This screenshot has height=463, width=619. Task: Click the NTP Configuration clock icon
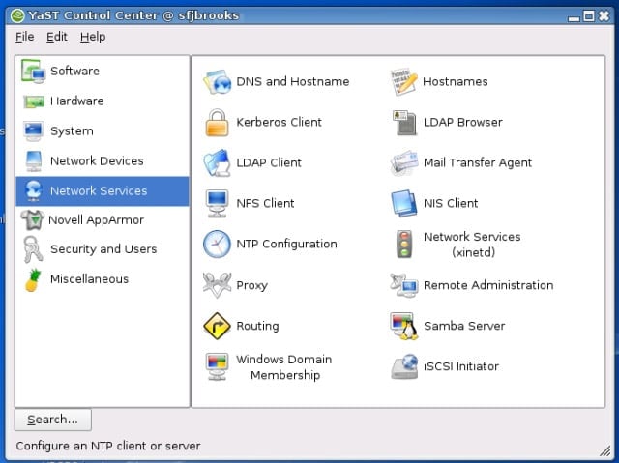217,245
